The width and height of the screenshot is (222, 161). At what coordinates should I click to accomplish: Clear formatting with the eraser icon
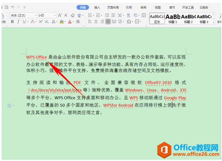(x=73, y=16)
